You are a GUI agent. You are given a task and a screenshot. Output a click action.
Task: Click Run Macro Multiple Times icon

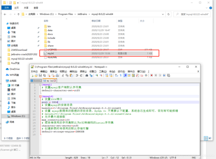[x=164, y=75]
